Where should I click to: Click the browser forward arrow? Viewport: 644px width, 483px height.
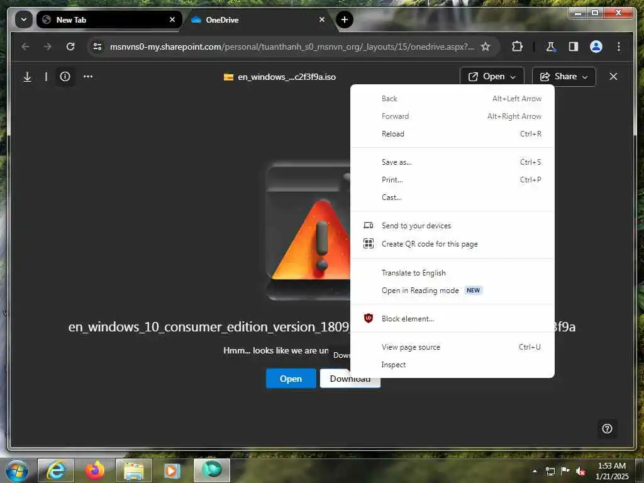[x=48, y=47]
